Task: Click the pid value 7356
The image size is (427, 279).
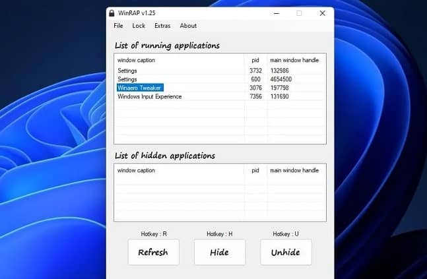Action: pyautogui.click(x=255, y=96)
